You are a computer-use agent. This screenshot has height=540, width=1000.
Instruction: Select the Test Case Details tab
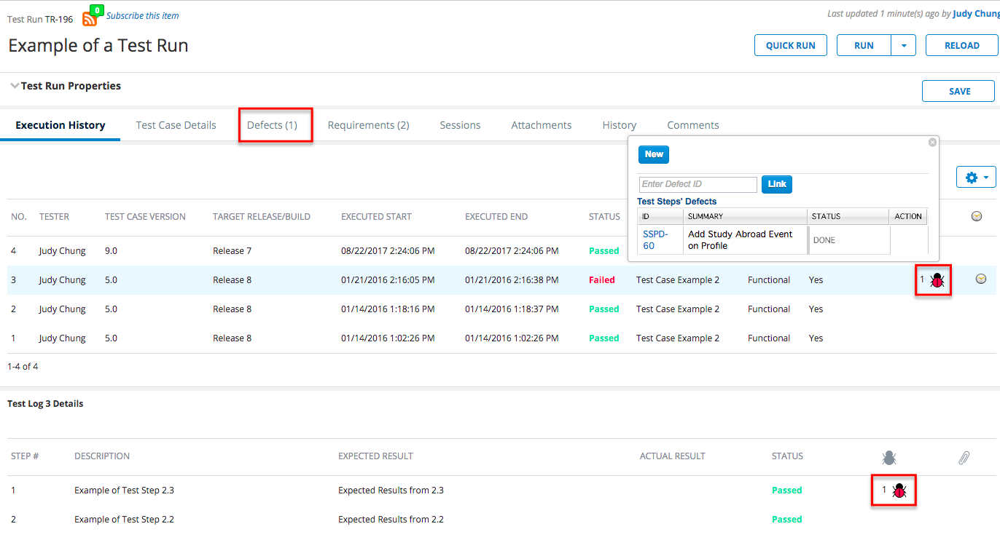[176, 125]
